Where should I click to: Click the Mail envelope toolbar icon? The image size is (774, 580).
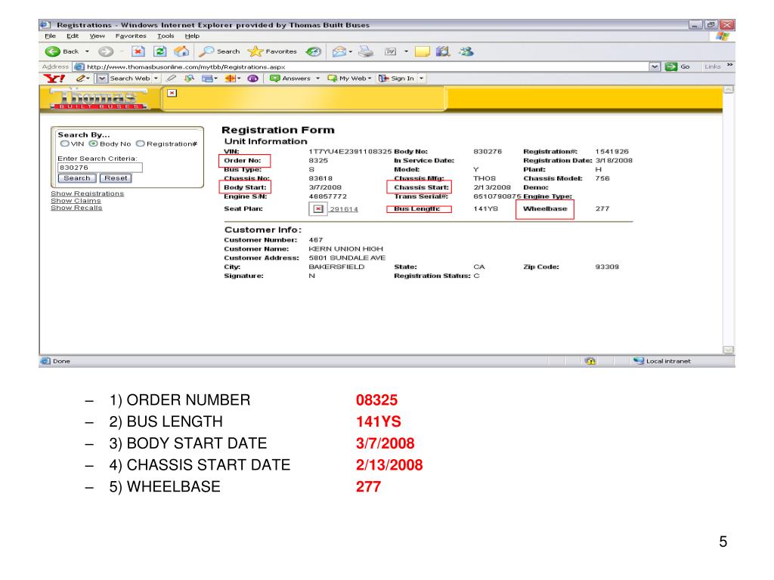[x=339, y=51]
